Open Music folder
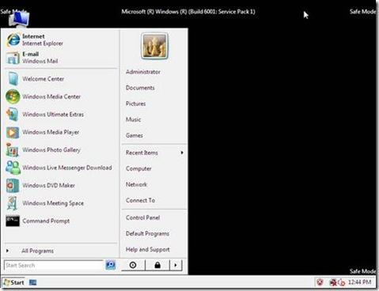This screenshot has height=291, width=379. tap(133, 119)
